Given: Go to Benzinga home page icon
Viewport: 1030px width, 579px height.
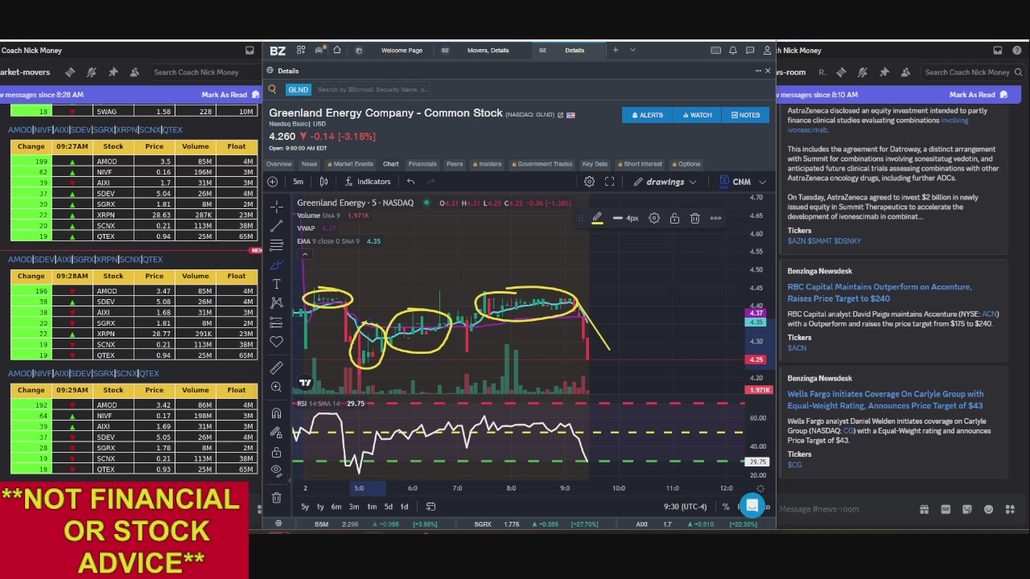Looking at the screenshot, I should point(337,51).
